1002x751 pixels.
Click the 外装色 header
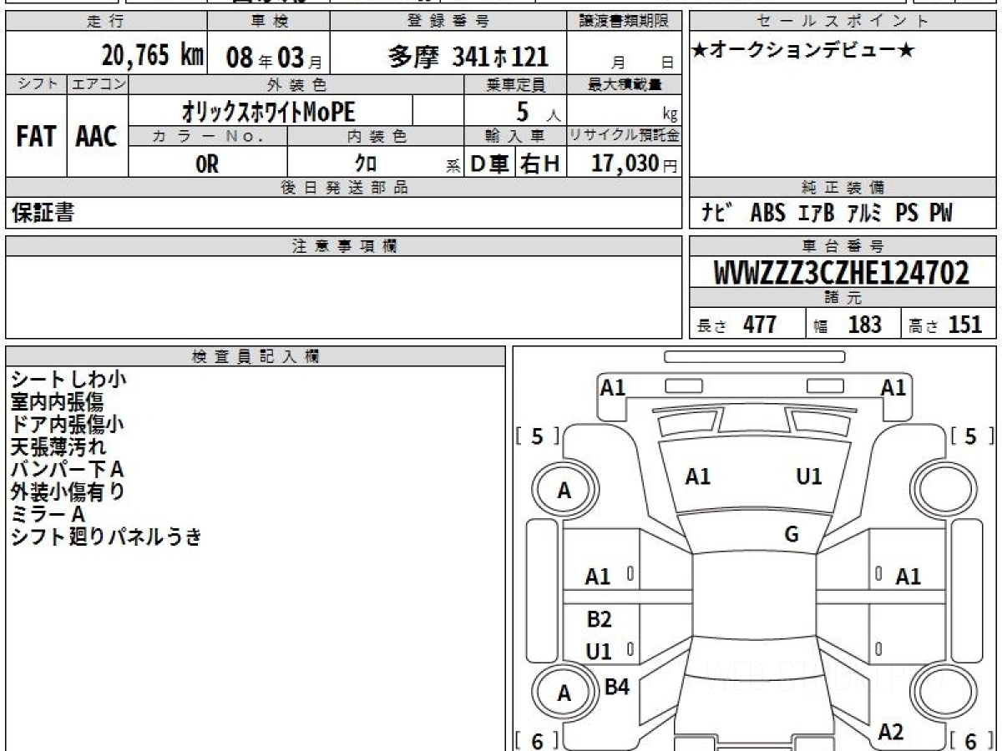coord(296,84)
